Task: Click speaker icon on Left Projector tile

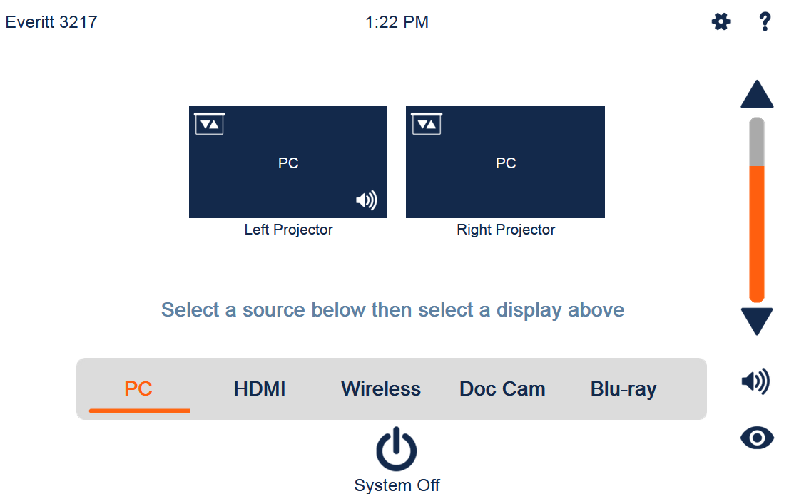Action: click(x=366, y=200)
